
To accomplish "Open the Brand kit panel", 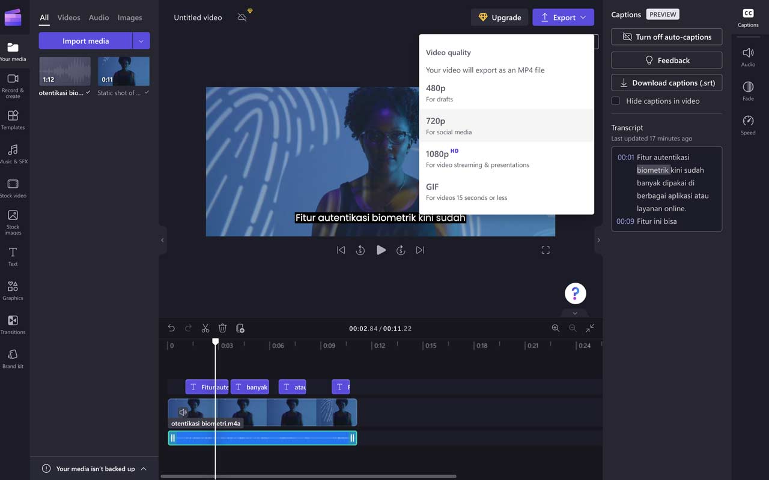I will (13, 358).
